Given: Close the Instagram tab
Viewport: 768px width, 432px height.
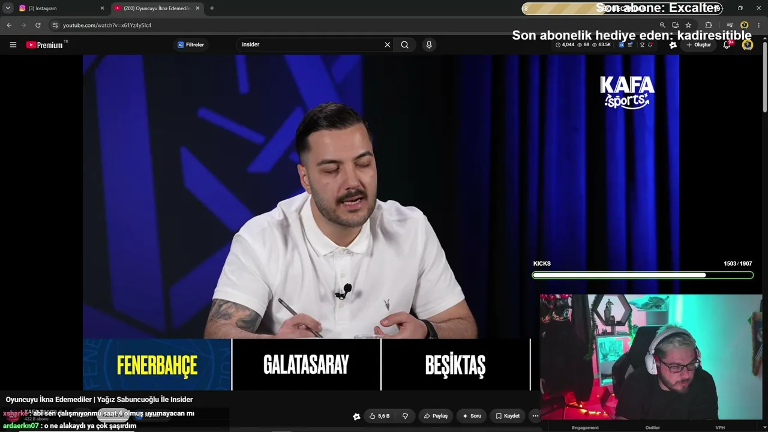Looking at the screenshot, I should pyautogui.click(x=102, y=8).
